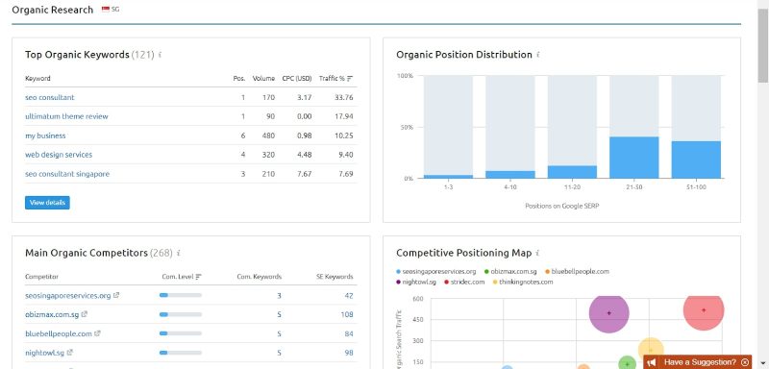Click Pos. column header
Screen dimensions: 769x369
click(239, 79)
